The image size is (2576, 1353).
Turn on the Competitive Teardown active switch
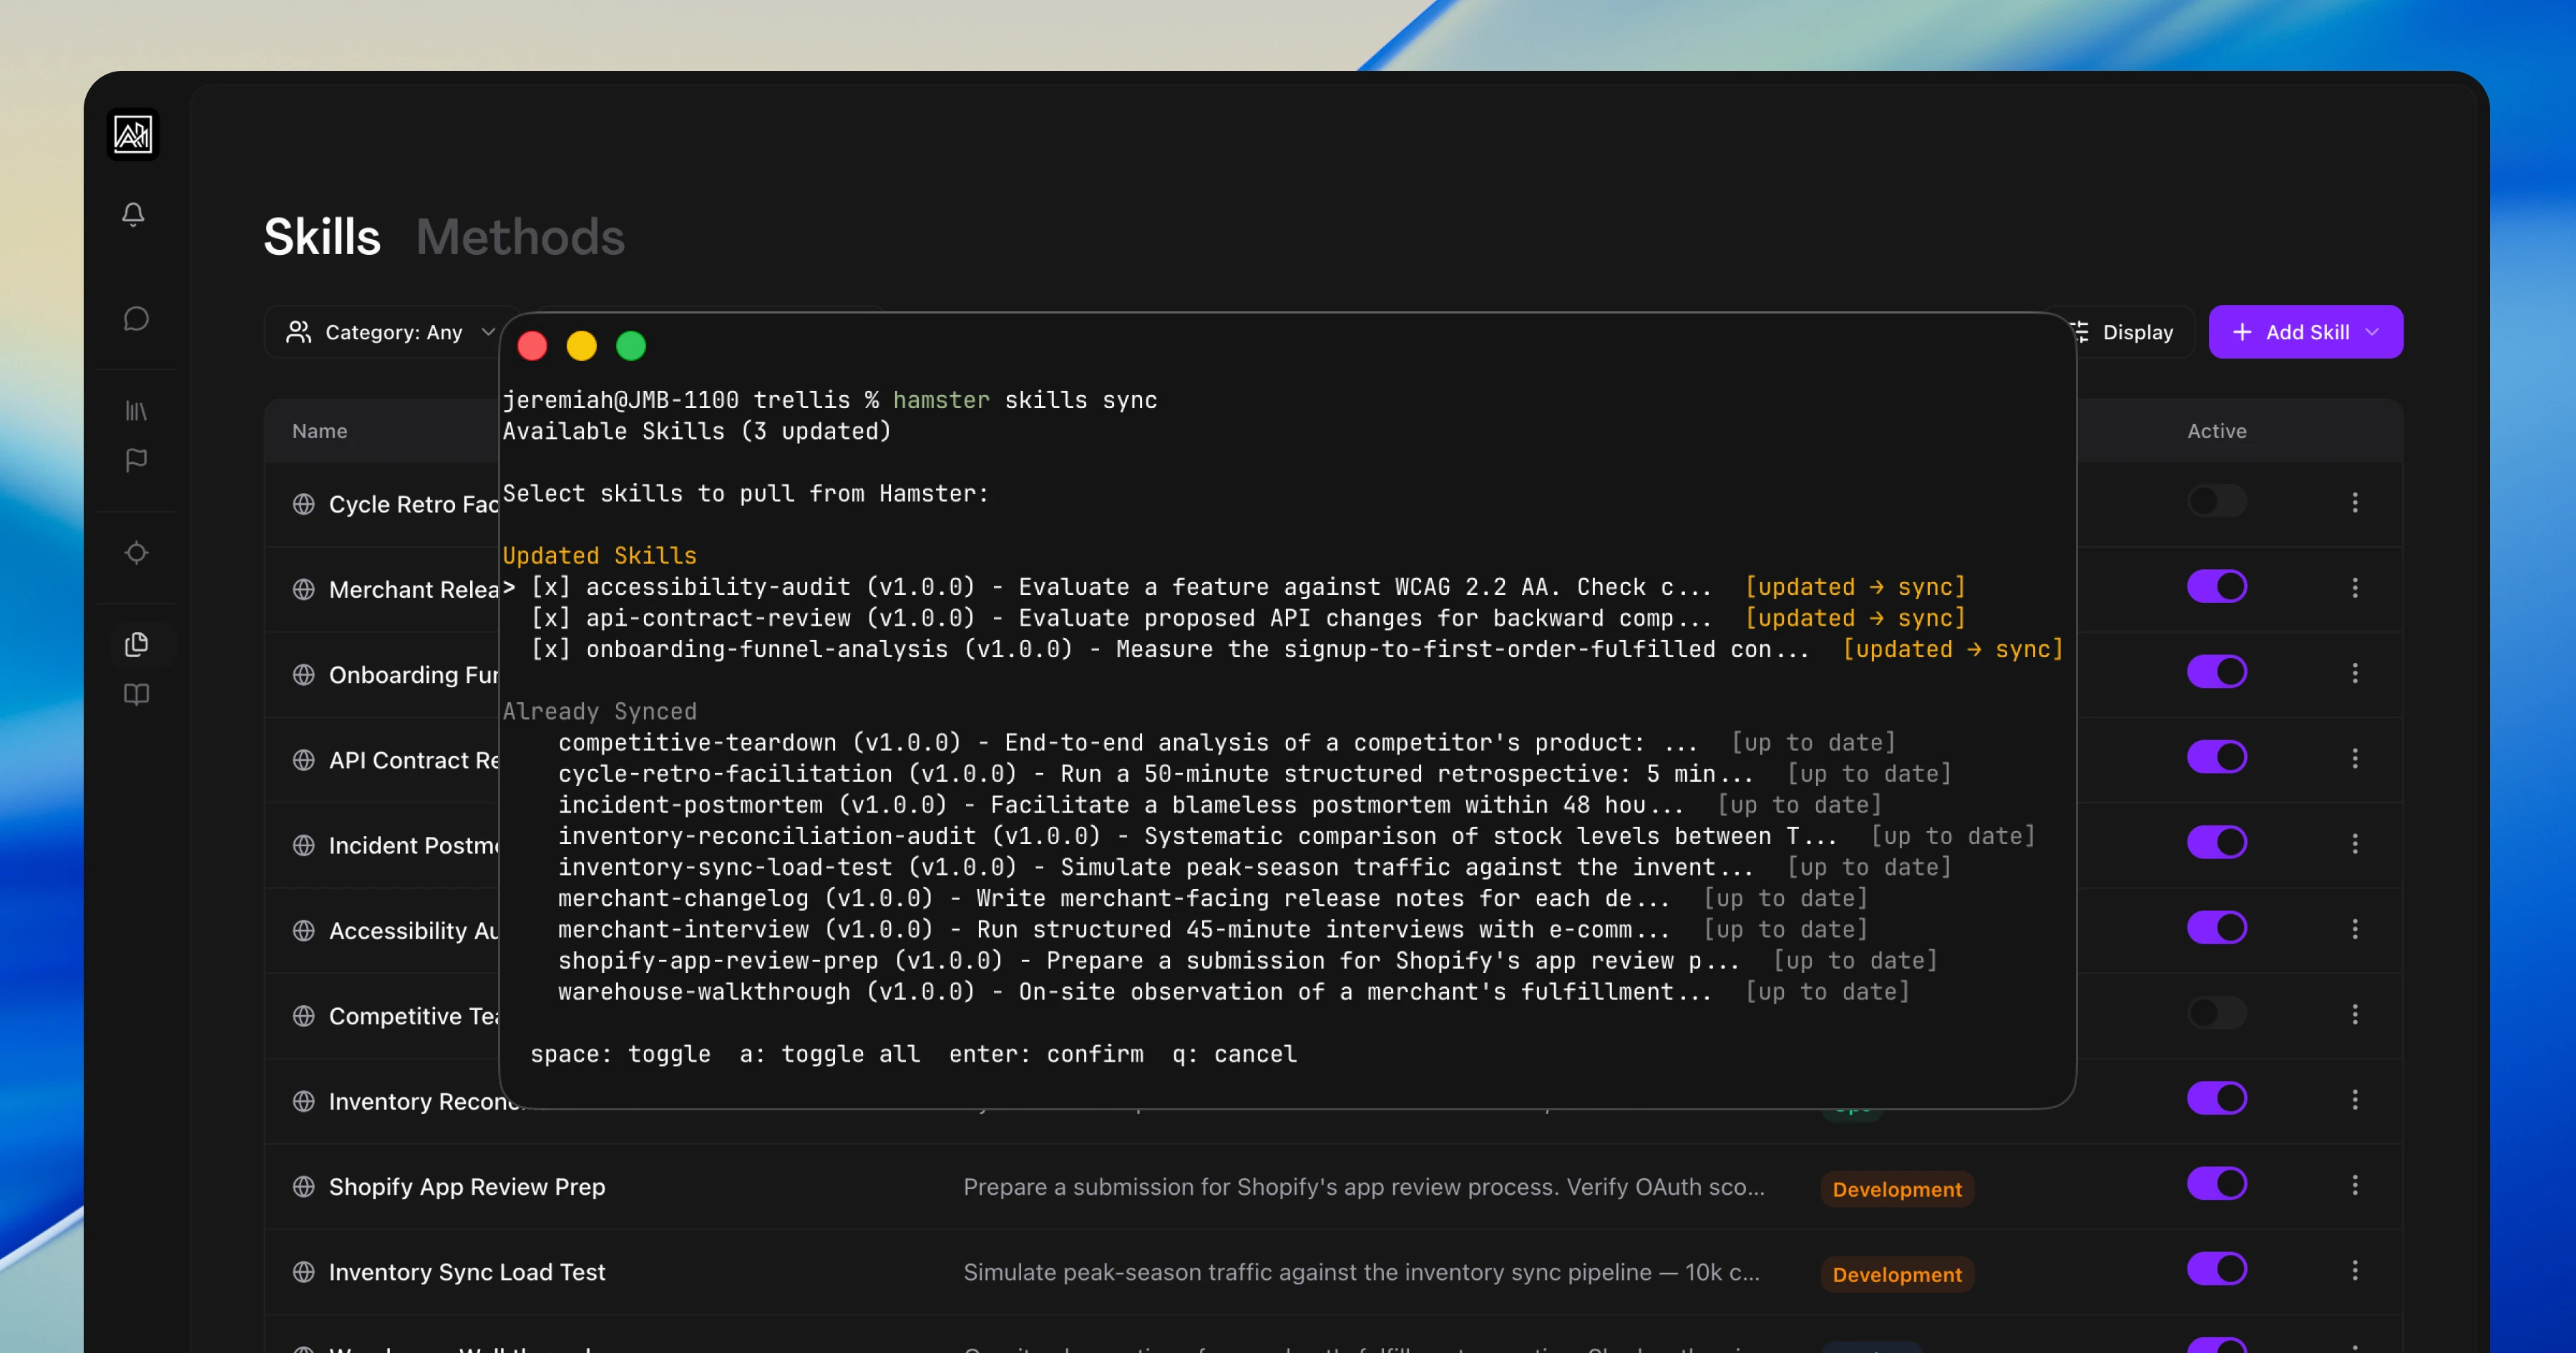2216,1013
